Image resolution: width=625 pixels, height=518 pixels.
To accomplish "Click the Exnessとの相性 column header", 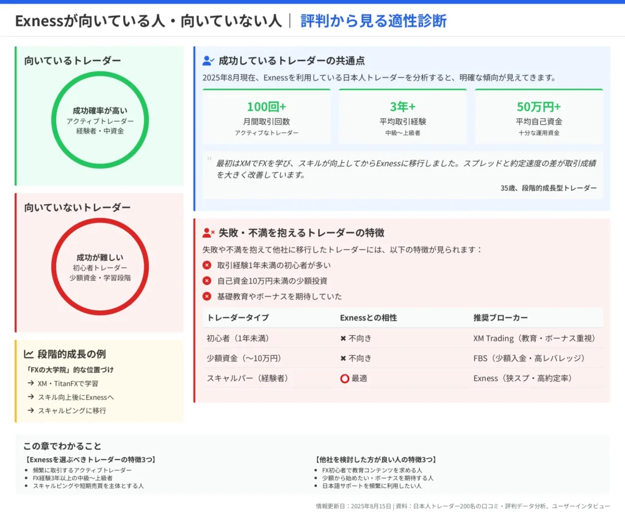I will click(368, 318).
